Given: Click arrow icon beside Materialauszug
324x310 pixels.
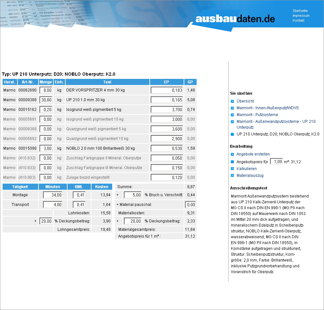Looking at the screenshot, I should click(x=232, y=176).
